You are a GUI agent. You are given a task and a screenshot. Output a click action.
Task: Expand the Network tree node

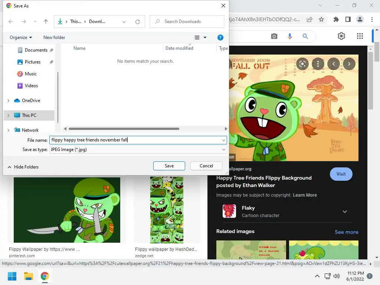9,130
